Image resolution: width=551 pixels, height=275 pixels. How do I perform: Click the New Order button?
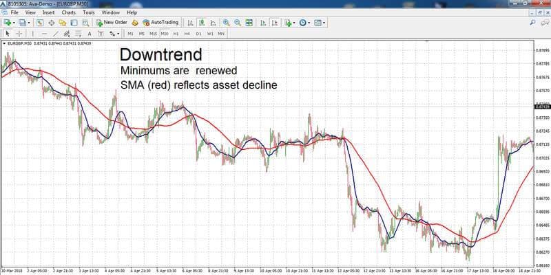pos(112,23)
